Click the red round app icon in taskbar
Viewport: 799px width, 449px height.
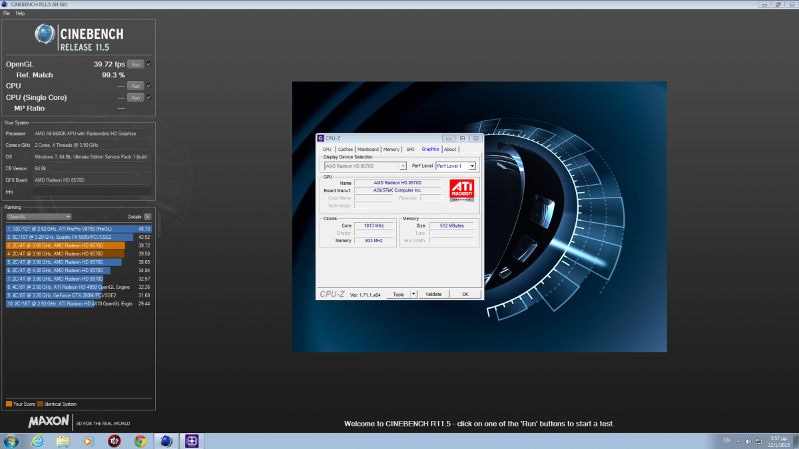pyautogui.click(x=115, y=441)
